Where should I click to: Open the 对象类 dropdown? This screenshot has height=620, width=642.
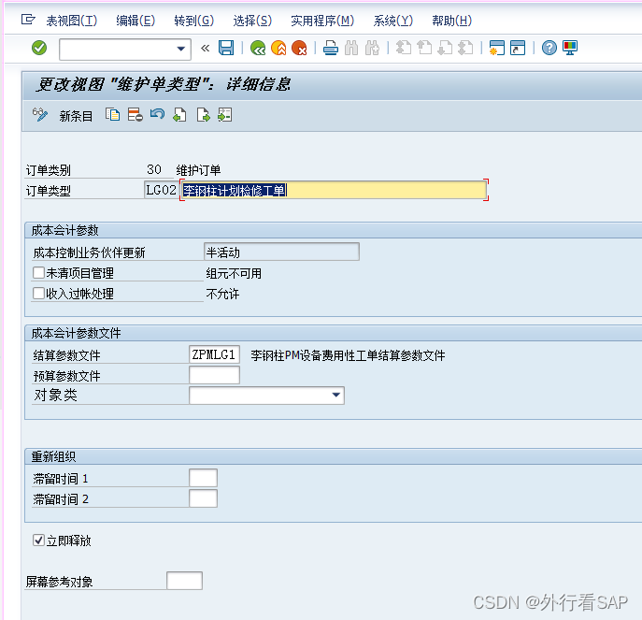tap(335, 395)
